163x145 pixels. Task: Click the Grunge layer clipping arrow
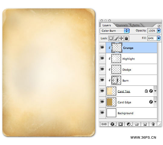pos(110,48)
